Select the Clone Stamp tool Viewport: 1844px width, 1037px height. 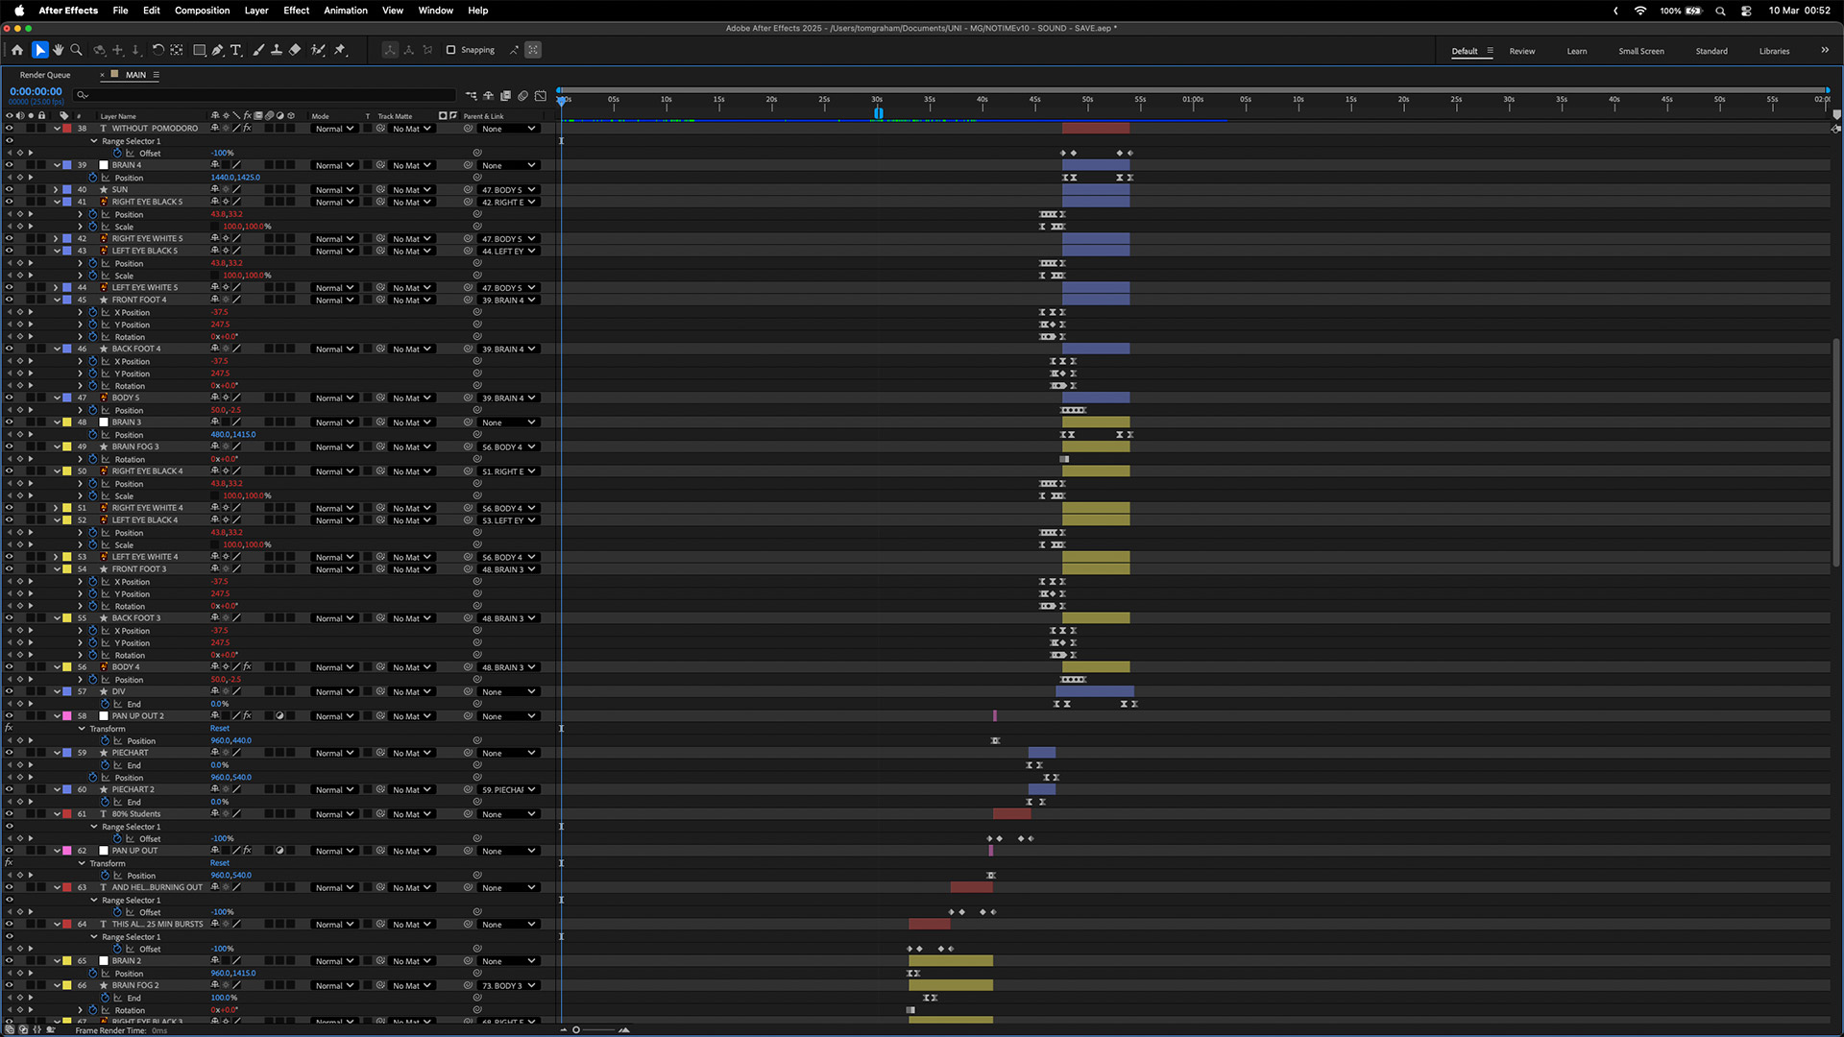[x=277, y=50]
